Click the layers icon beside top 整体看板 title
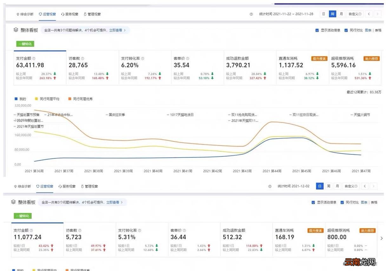 (x=16, y=30)
